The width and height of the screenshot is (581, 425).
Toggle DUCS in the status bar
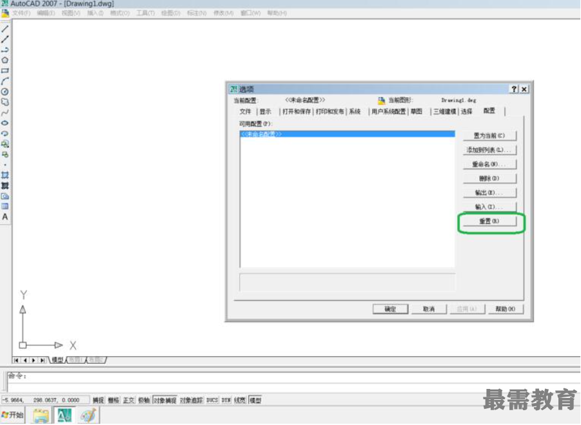(x=212, y=401)
